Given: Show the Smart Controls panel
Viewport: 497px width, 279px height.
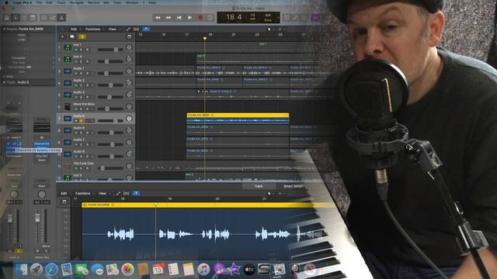Looking at the screenshot, I should coord(44,18).
